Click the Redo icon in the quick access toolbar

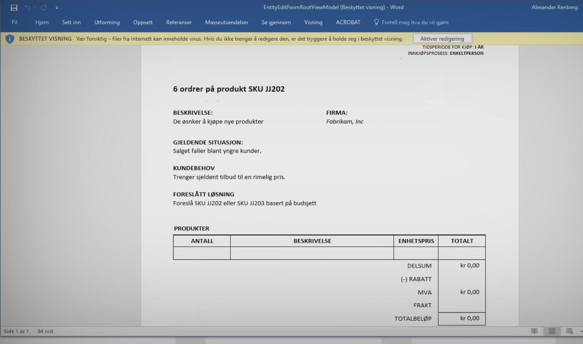coord(43,7)
